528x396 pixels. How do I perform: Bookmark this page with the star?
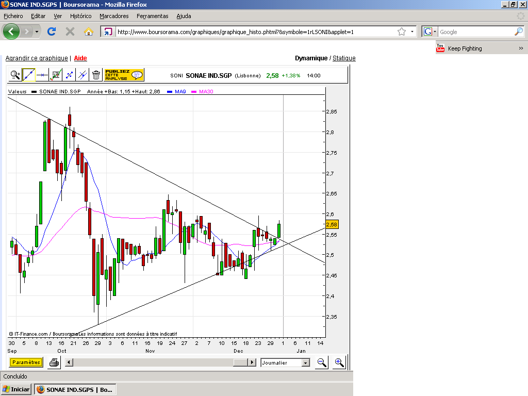coord(401,31)
